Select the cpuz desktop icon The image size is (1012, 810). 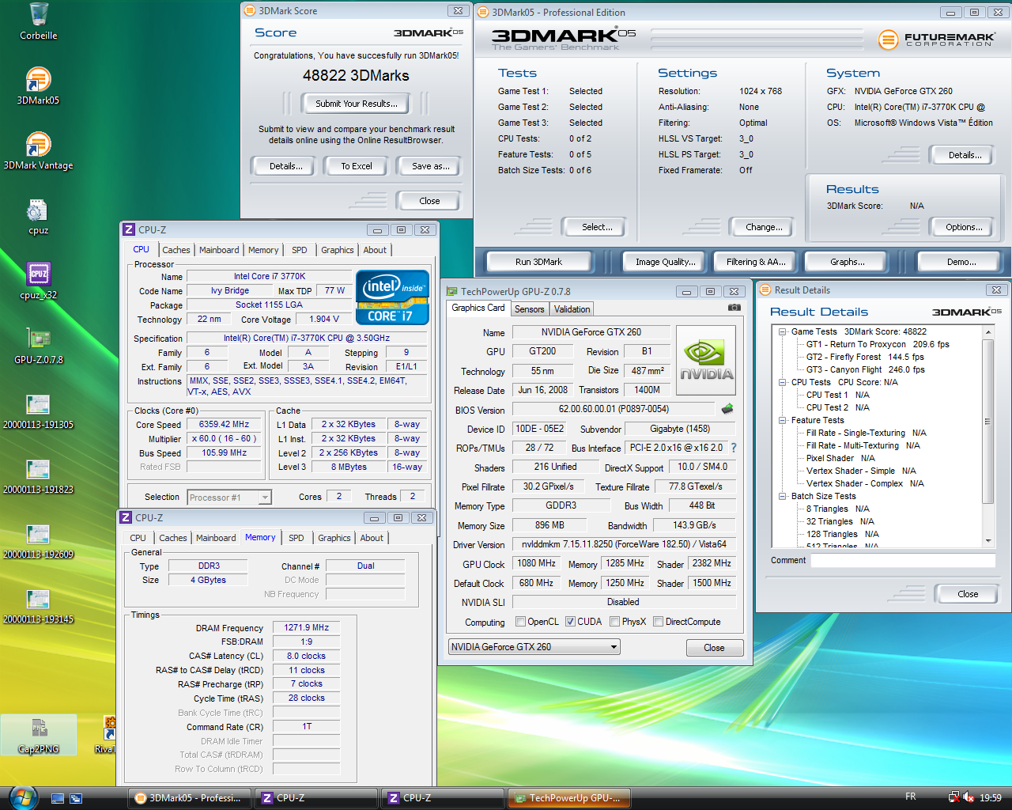[x=38, y=217]
